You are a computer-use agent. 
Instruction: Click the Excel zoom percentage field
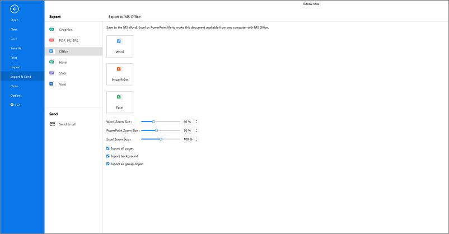(188, 139)
